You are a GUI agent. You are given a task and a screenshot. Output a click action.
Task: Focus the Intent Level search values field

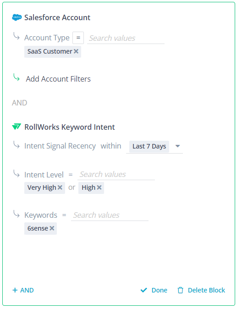pyautogui.click(x=116, y=174)
